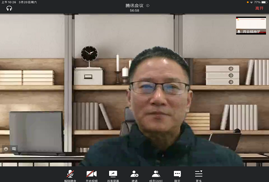Tap the headphone audio icon
Screen dimensions: 269x182
[x=9, y=8]
